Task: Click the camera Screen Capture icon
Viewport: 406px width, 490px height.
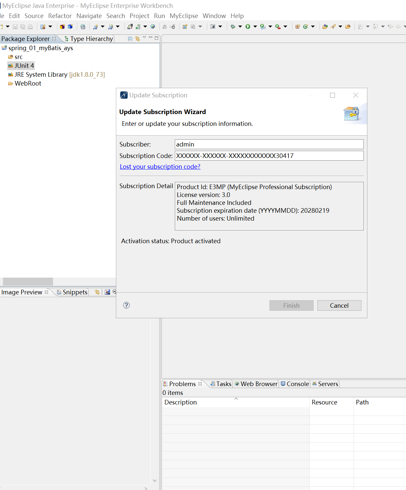Action: (x=213, y=27)
